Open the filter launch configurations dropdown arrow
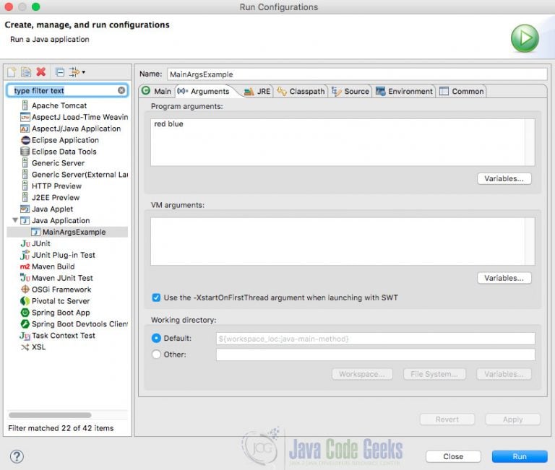 pyautogui.click(x=84, y=72)
